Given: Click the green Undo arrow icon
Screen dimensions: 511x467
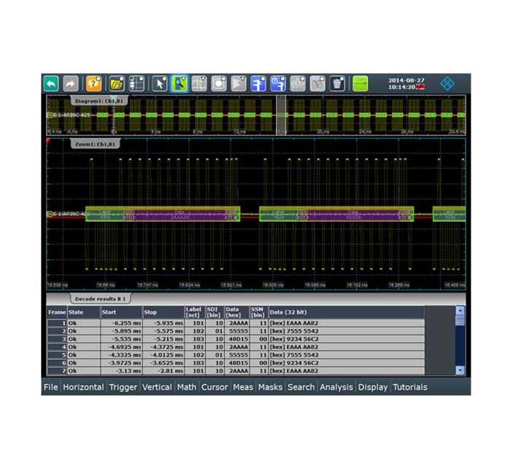Looking at the screenshot, I should click(51, 84).
